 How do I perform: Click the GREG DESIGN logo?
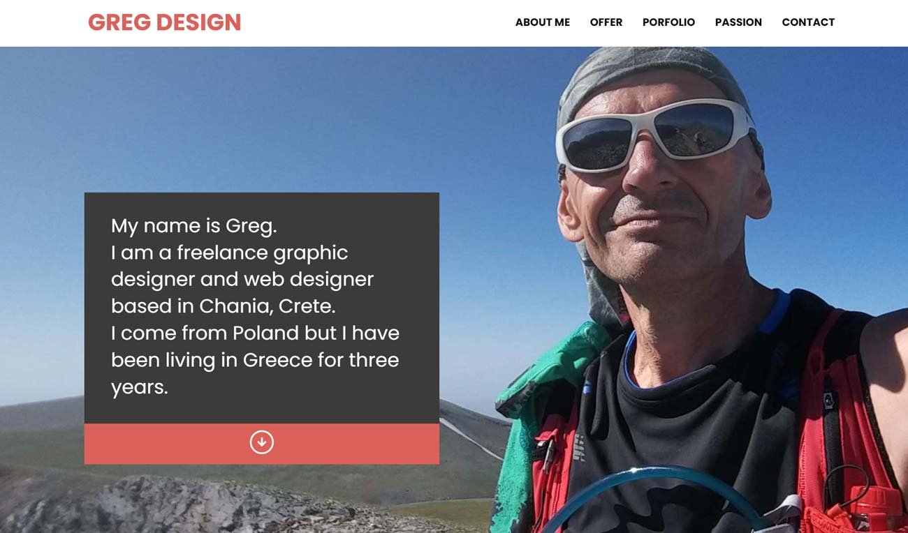coord(164,22)
